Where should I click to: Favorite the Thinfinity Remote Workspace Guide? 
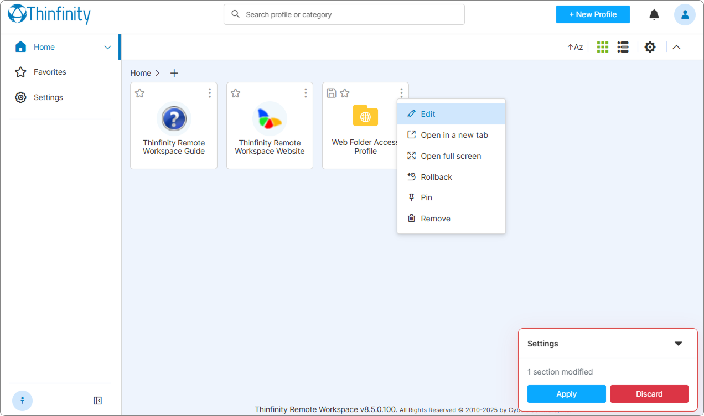click(x=139, y=93)
